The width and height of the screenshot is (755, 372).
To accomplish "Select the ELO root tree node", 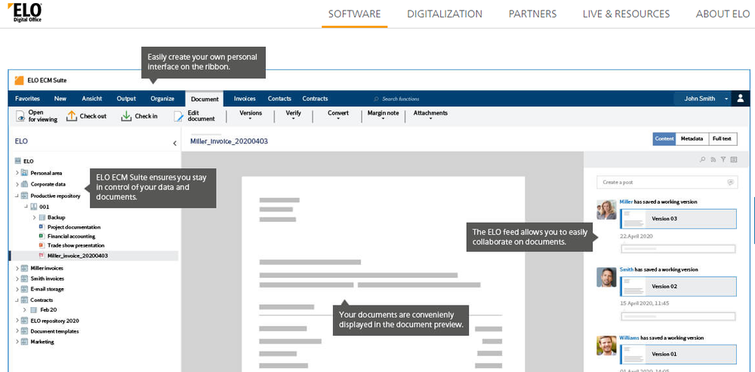I will click(x=24, y=161).
